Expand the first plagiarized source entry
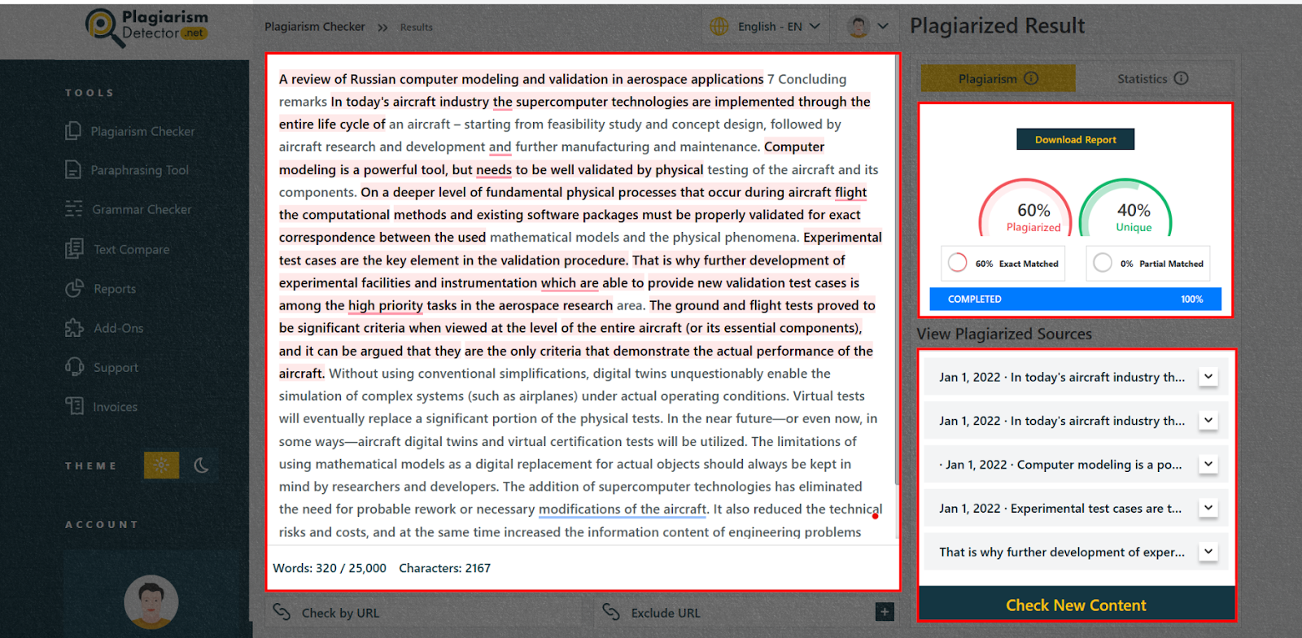The height and width of the screenshot is (638, 1302). click(x=1208, y=377)
